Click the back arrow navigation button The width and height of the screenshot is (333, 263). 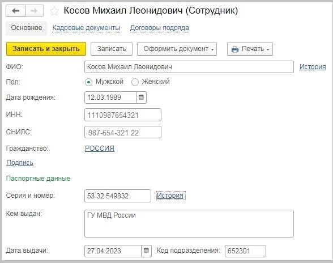point(16,11)
